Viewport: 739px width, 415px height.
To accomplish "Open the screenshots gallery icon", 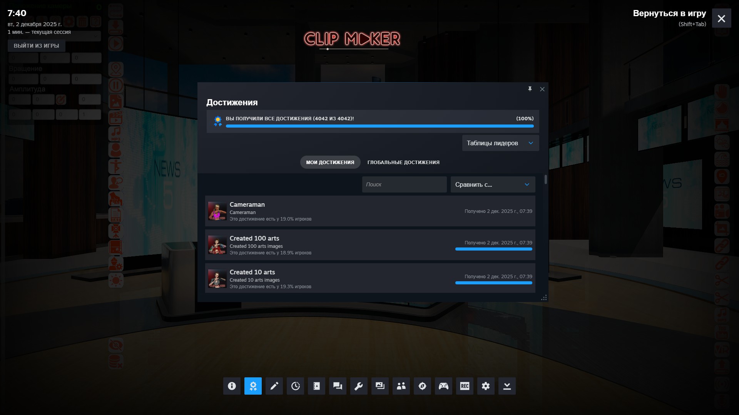I will click(x=380, y=386).
